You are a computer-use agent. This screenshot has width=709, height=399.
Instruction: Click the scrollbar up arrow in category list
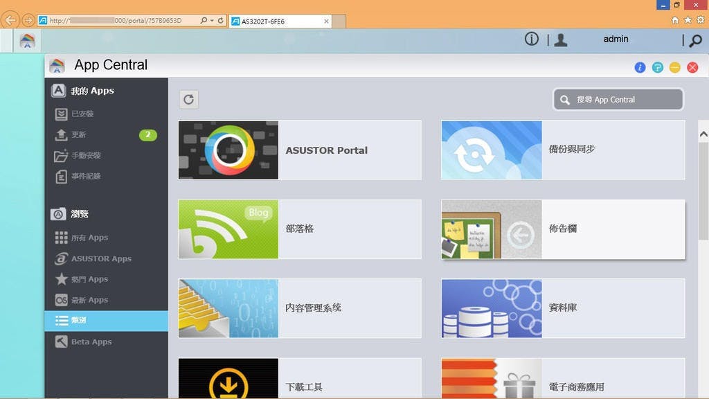[x=703, y=134]
